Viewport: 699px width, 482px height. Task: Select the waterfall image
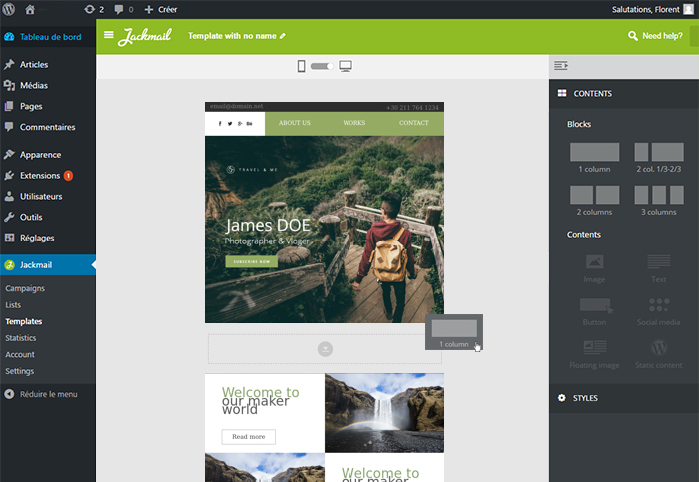click(384, 413)
